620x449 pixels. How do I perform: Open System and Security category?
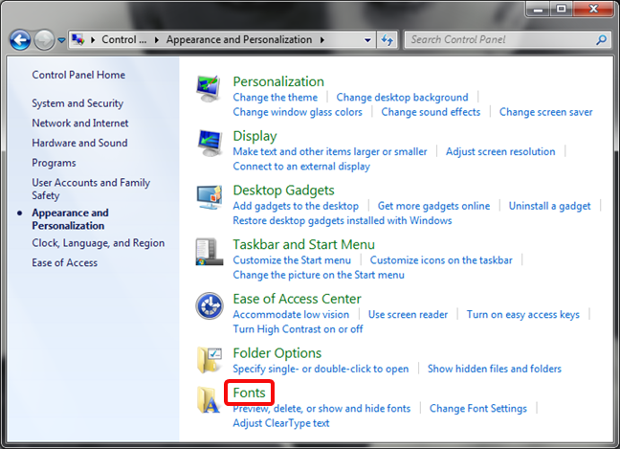point(77,103)
